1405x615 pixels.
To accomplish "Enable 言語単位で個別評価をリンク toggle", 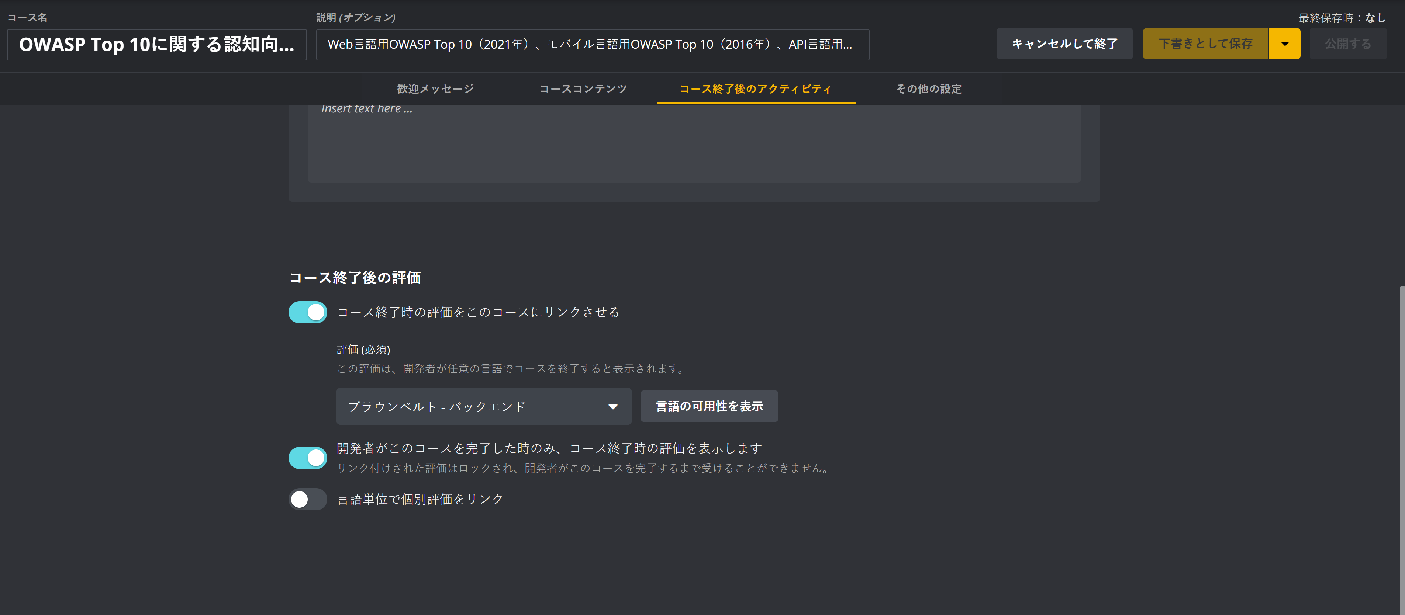I will 308,499.
